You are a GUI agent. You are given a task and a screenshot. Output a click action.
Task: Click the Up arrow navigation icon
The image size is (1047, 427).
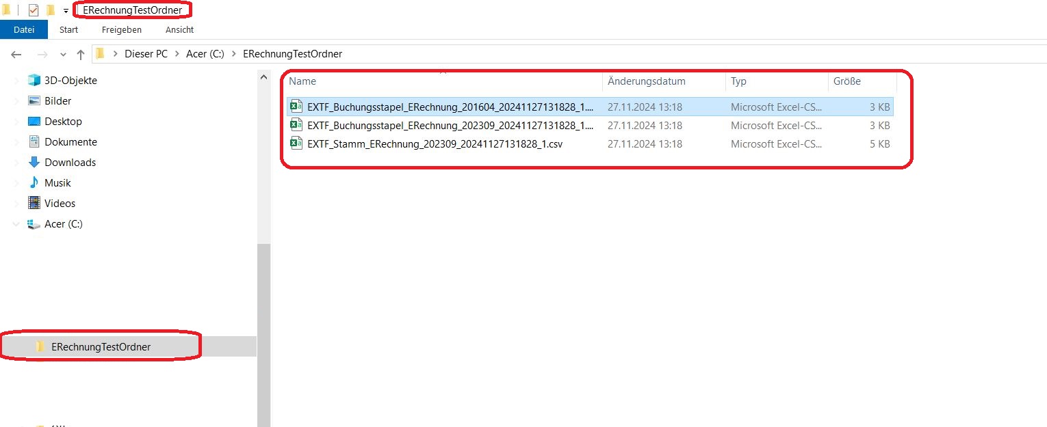click(81, 55)
